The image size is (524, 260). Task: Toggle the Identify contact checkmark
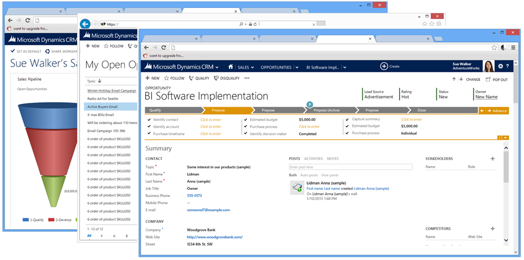[149, 120]
